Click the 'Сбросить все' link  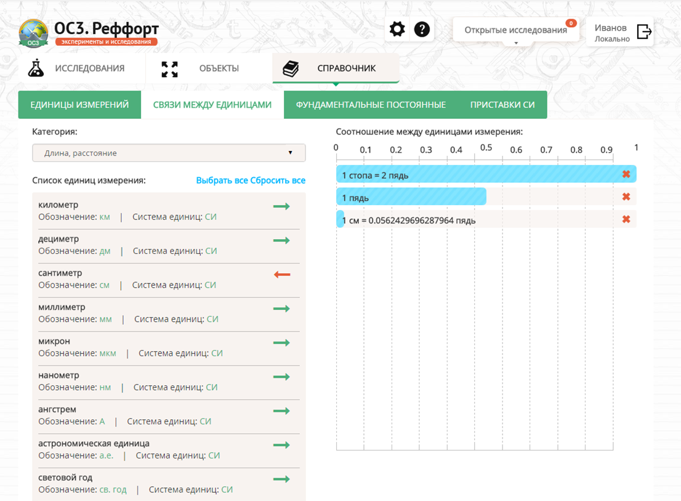click(x=278, y=181)
